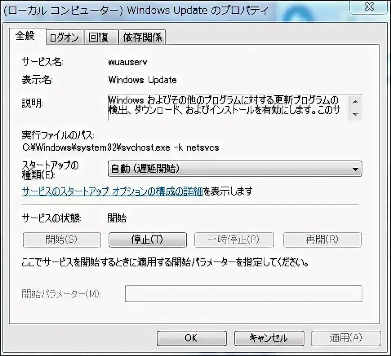Click the 開始(S) button

[62, 240]
